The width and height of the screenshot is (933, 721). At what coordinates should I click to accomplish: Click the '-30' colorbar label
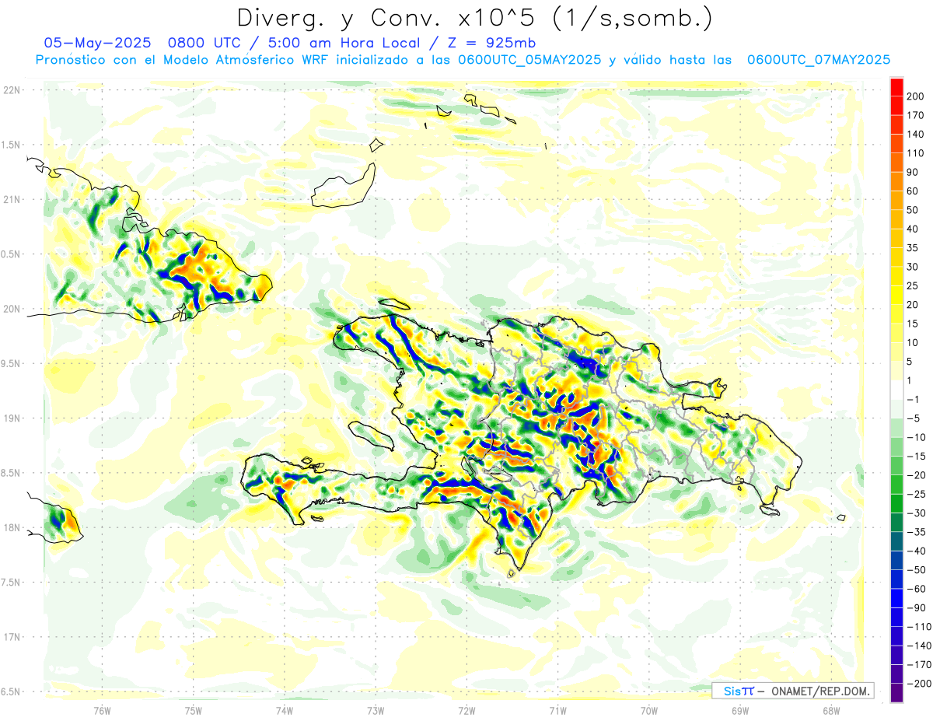916,513
